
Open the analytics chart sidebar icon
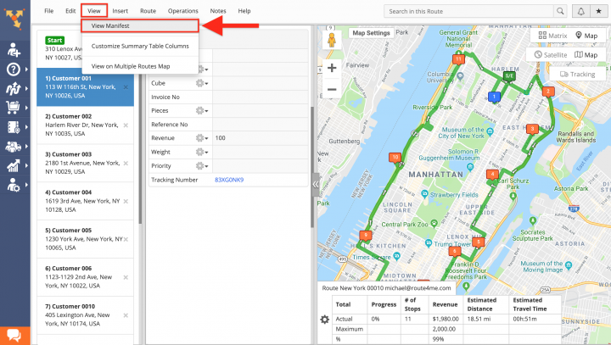point(14,166)
